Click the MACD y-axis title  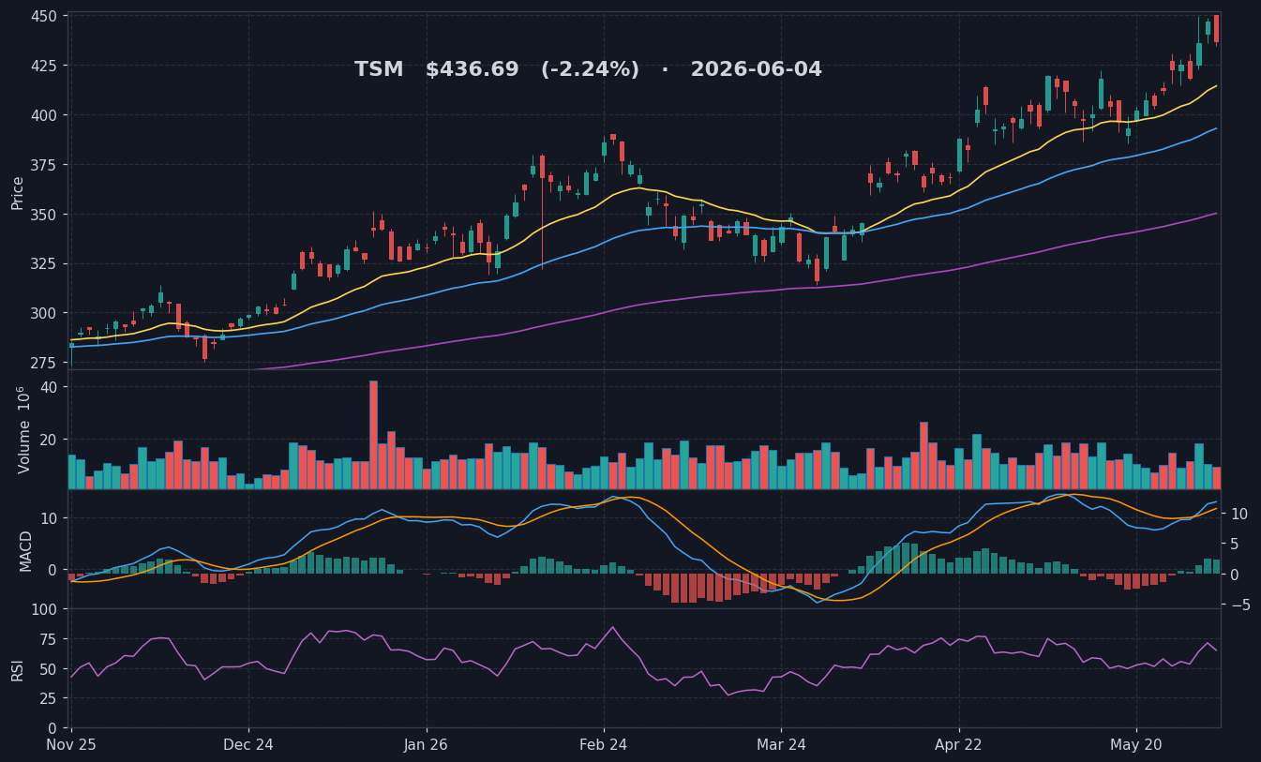click(26, 550)
